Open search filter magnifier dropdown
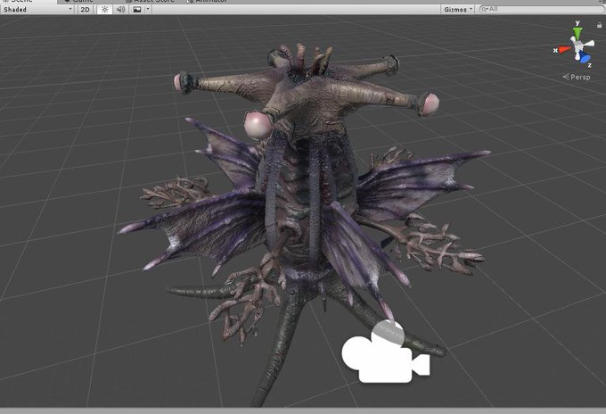Viewport: 606px width, 414px height. [x=484, y=9]
